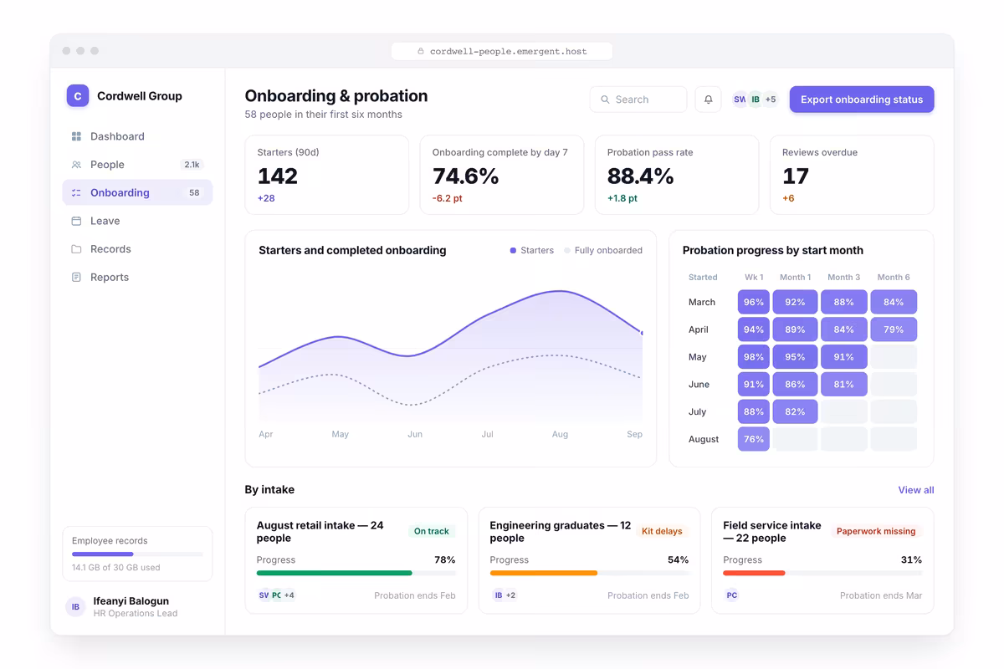
Task: Click the Leave calendar icon in sidebar
Action: pos(76,221)
